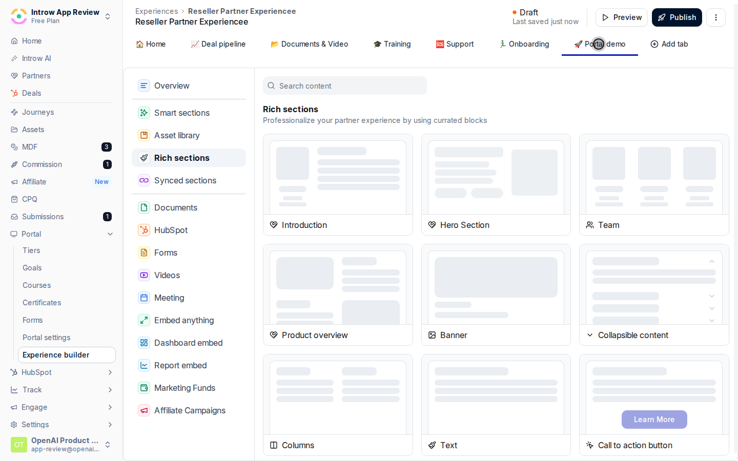Expand the HubSpot sidebar group
The height and width of the screenshot is (461, 738).
(61, 372)
